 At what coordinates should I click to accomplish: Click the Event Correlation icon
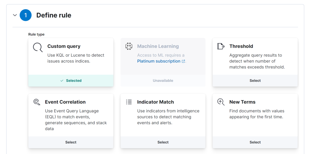pyautogui.click(x=37, y=102)
